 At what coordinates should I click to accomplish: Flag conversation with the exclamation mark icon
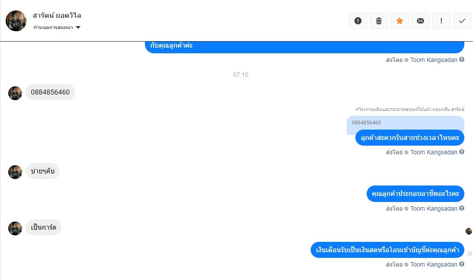click(x=441, y=21)
